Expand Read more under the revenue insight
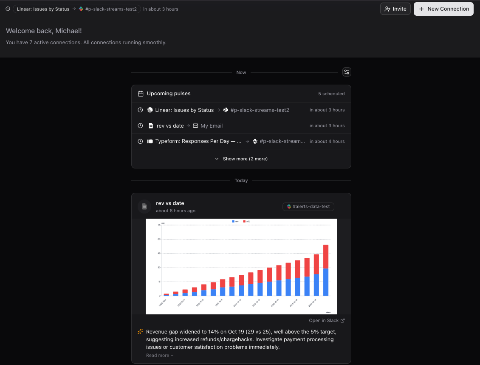 click(160, 355)
